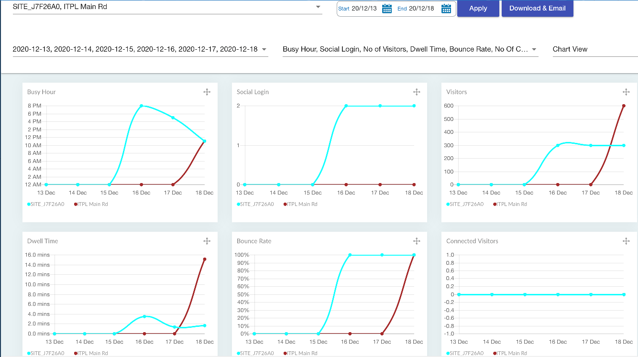Screen dimensions: 638x357
Task: Expand the metrics selection dropdown
Action: click(x=534, y=49)
